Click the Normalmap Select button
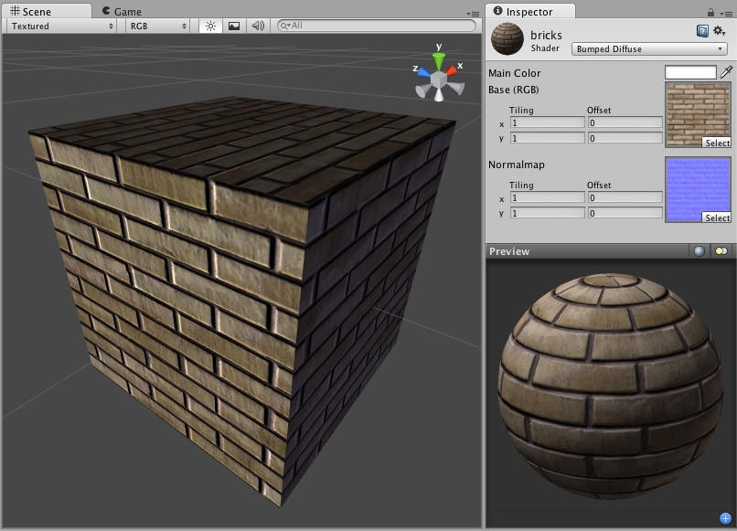 point(717,218)
